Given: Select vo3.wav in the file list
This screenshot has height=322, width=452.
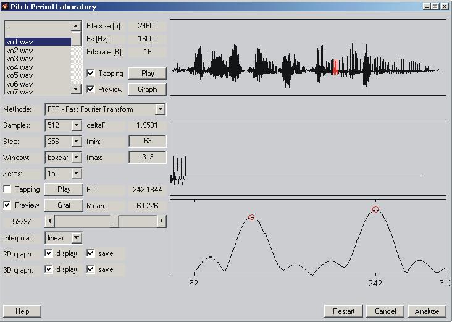Looking at the screenshot, I should 38,59.
